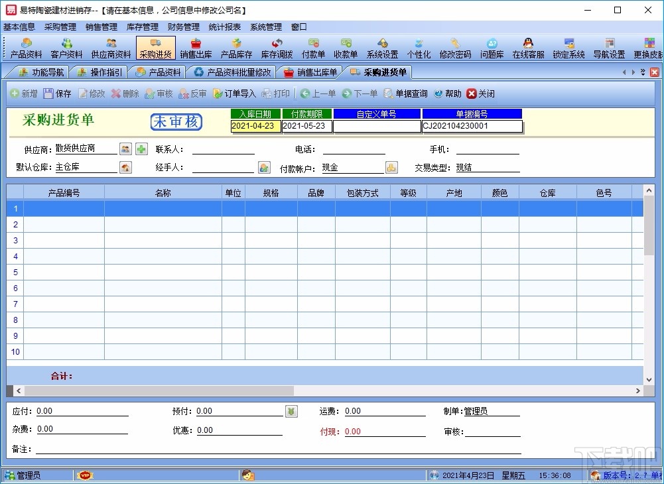Image resolution: width=664 pixels, height=484 pixels.
Task: Open the 采购管理 menu
Action: [x=60, y=27]
